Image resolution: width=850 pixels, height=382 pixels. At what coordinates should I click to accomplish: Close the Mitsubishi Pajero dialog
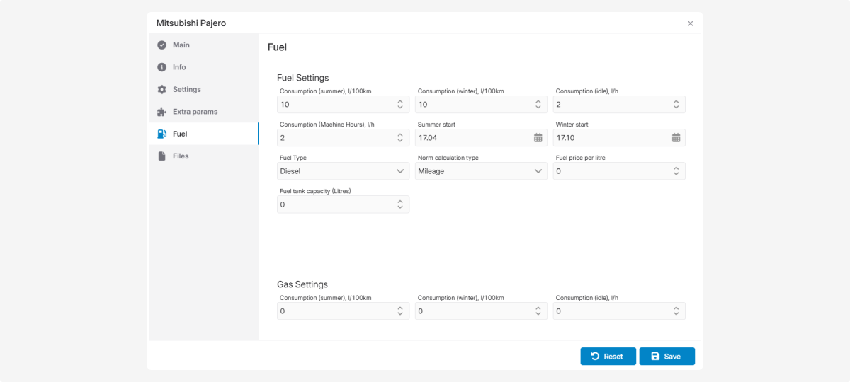click(691, 23)
